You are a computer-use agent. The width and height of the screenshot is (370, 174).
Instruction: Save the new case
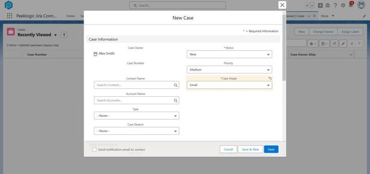click(x=271, y=149)
